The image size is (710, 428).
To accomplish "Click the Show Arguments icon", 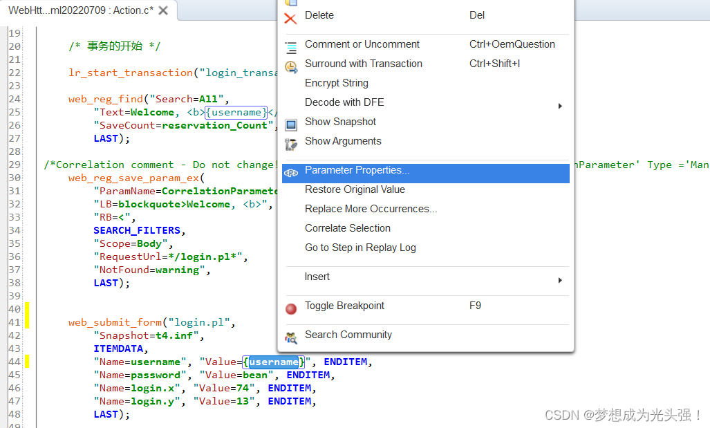I will click(x=290, y=145).
